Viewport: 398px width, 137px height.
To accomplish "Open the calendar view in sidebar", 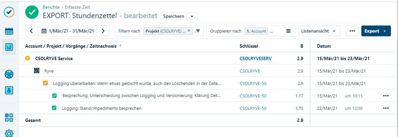I will tap(9, 31).
